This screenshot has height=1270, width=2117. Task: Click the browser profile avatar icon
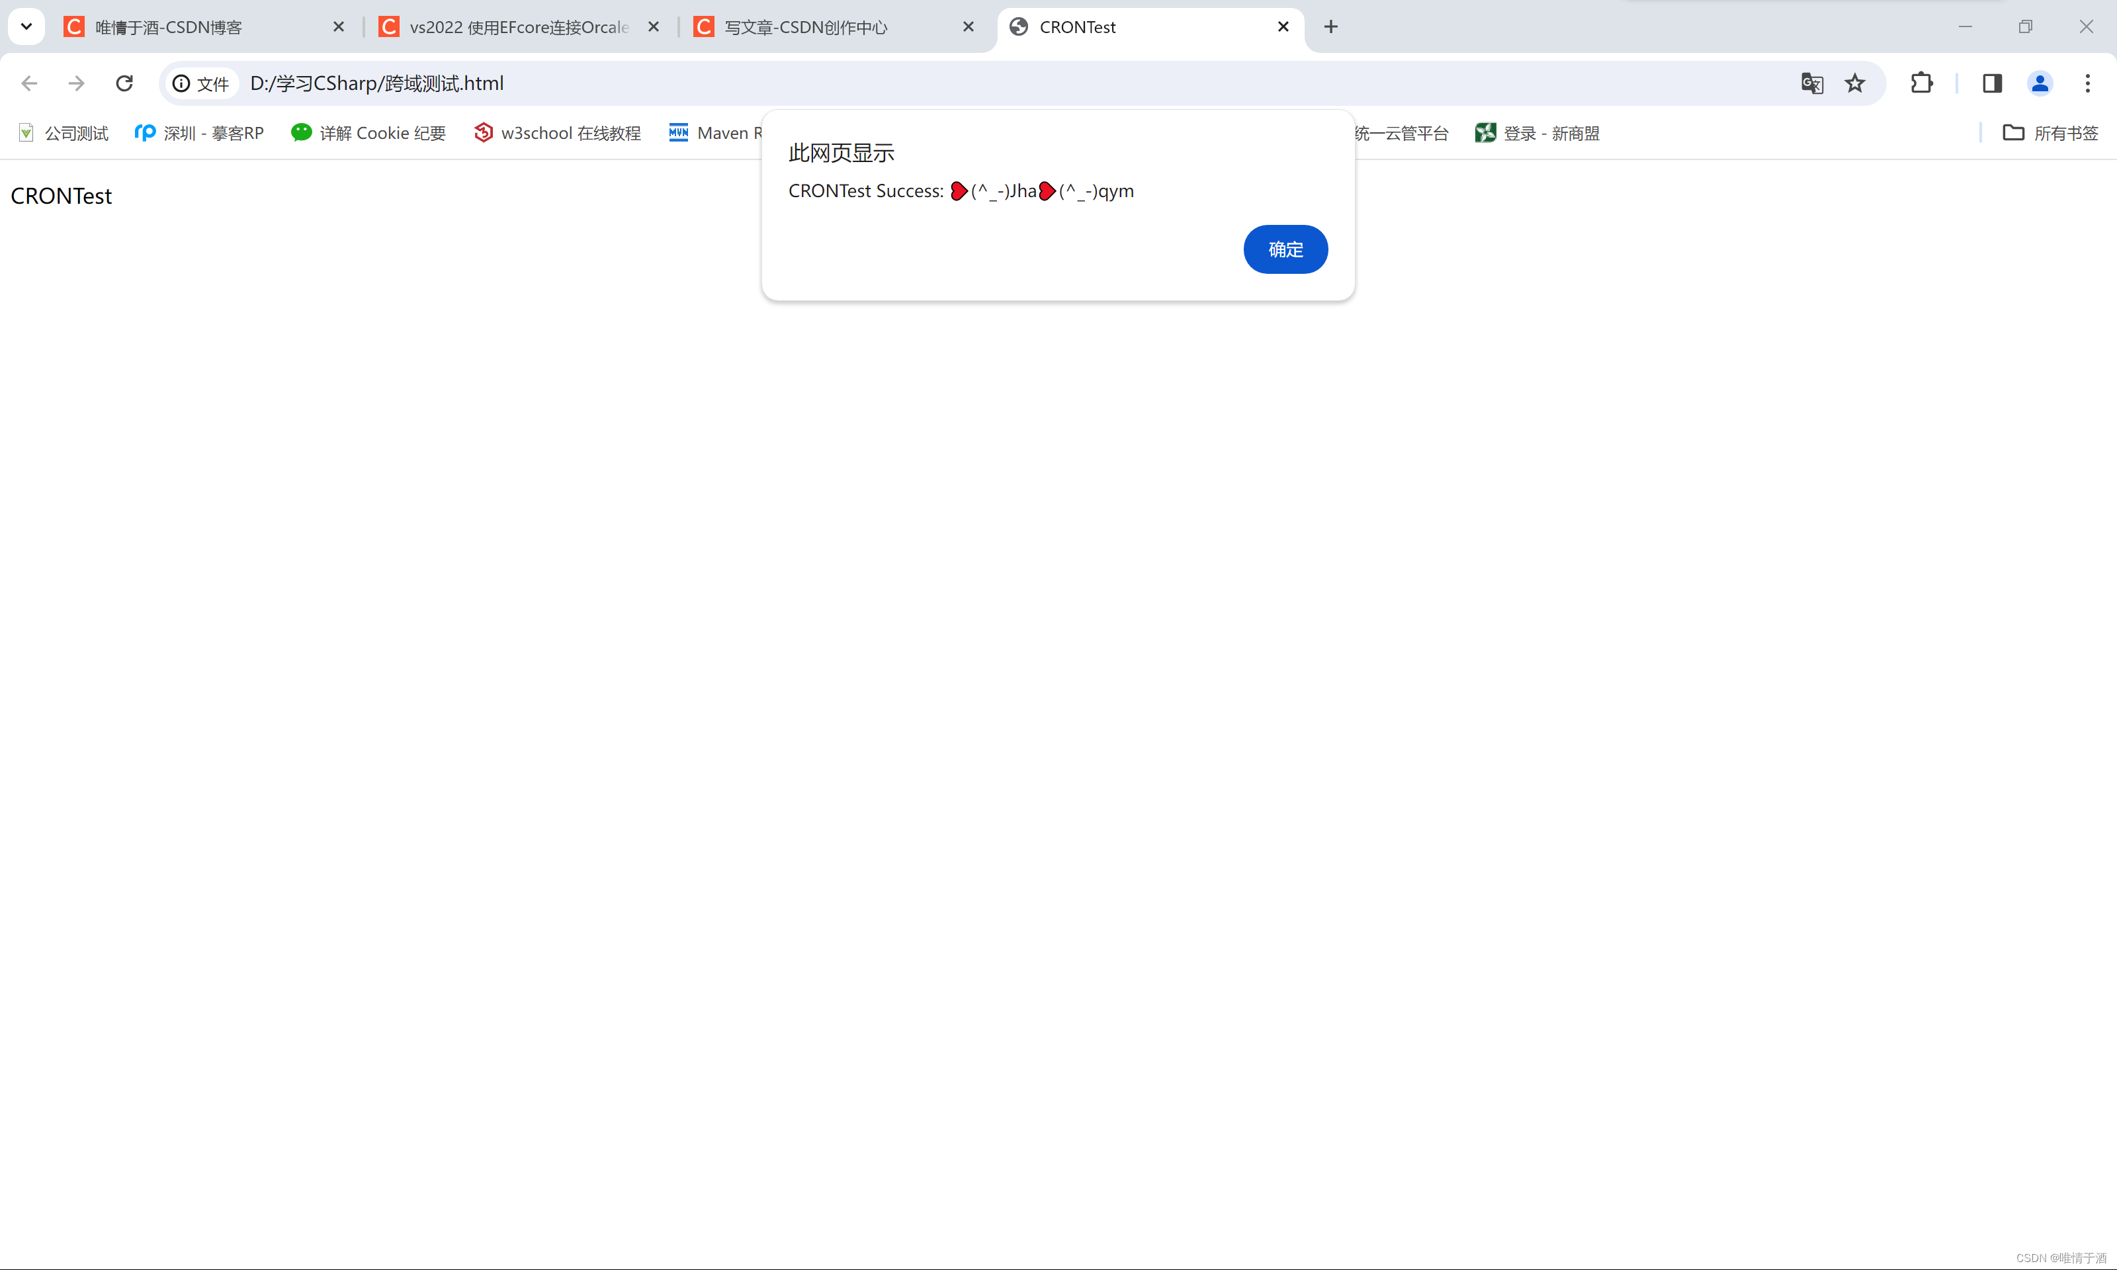[2040, 83]
